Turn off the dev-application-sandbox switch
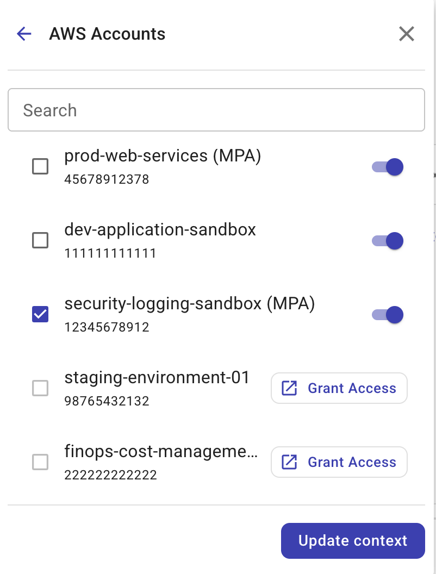Image resolution: width=436 pixels, height=574 pixels. click(386, 241)
